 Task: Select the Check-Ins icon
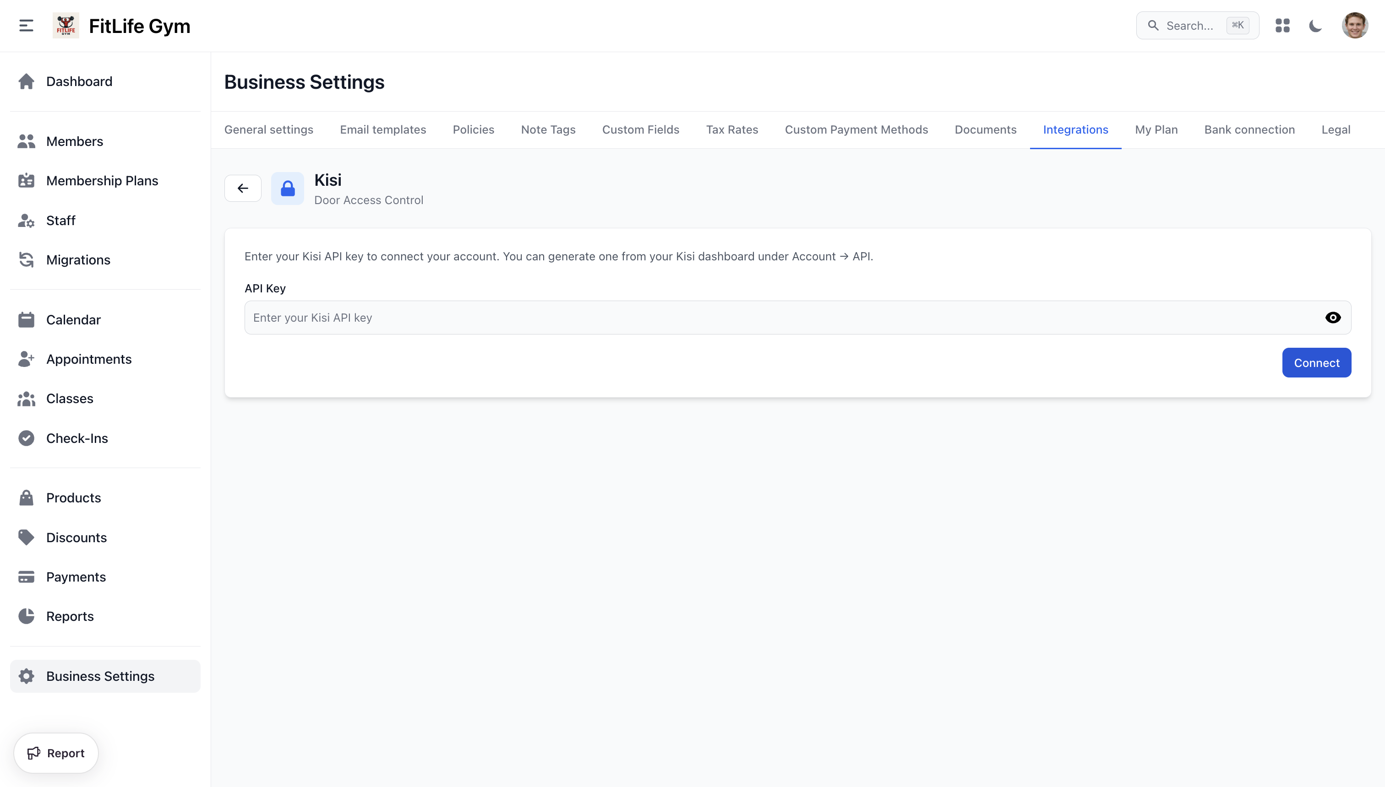point(27,438)
